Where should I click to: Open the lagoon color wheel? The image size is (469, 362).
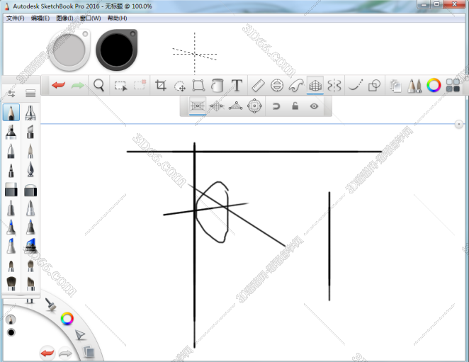[x=67, y=319]
